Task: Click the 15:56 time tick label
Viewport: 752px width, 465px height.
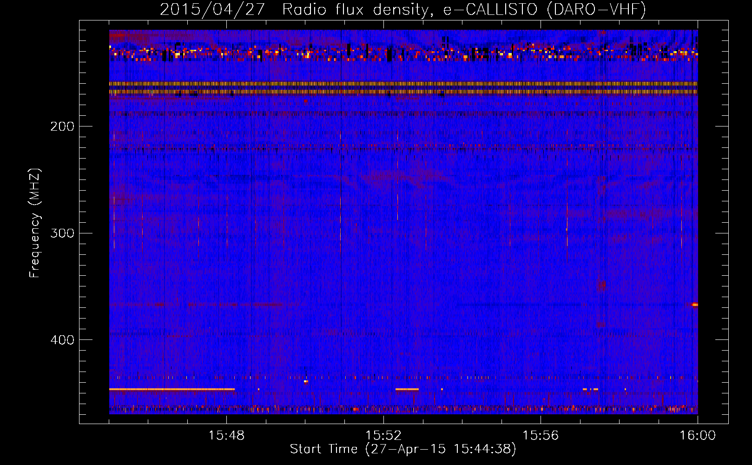Action: pyautogui.click(x=541, y=436)
